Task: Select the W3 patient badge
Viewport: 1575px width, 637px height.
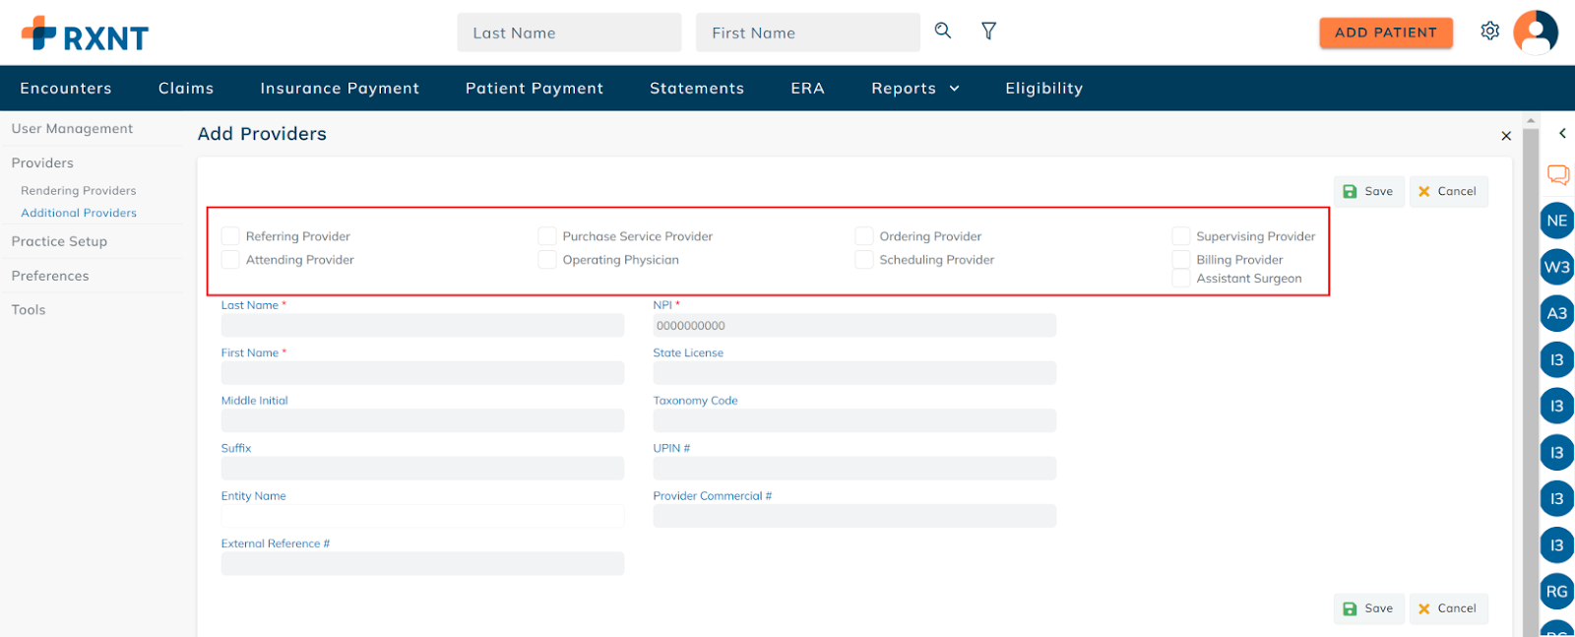Action: coord(1556,268)
